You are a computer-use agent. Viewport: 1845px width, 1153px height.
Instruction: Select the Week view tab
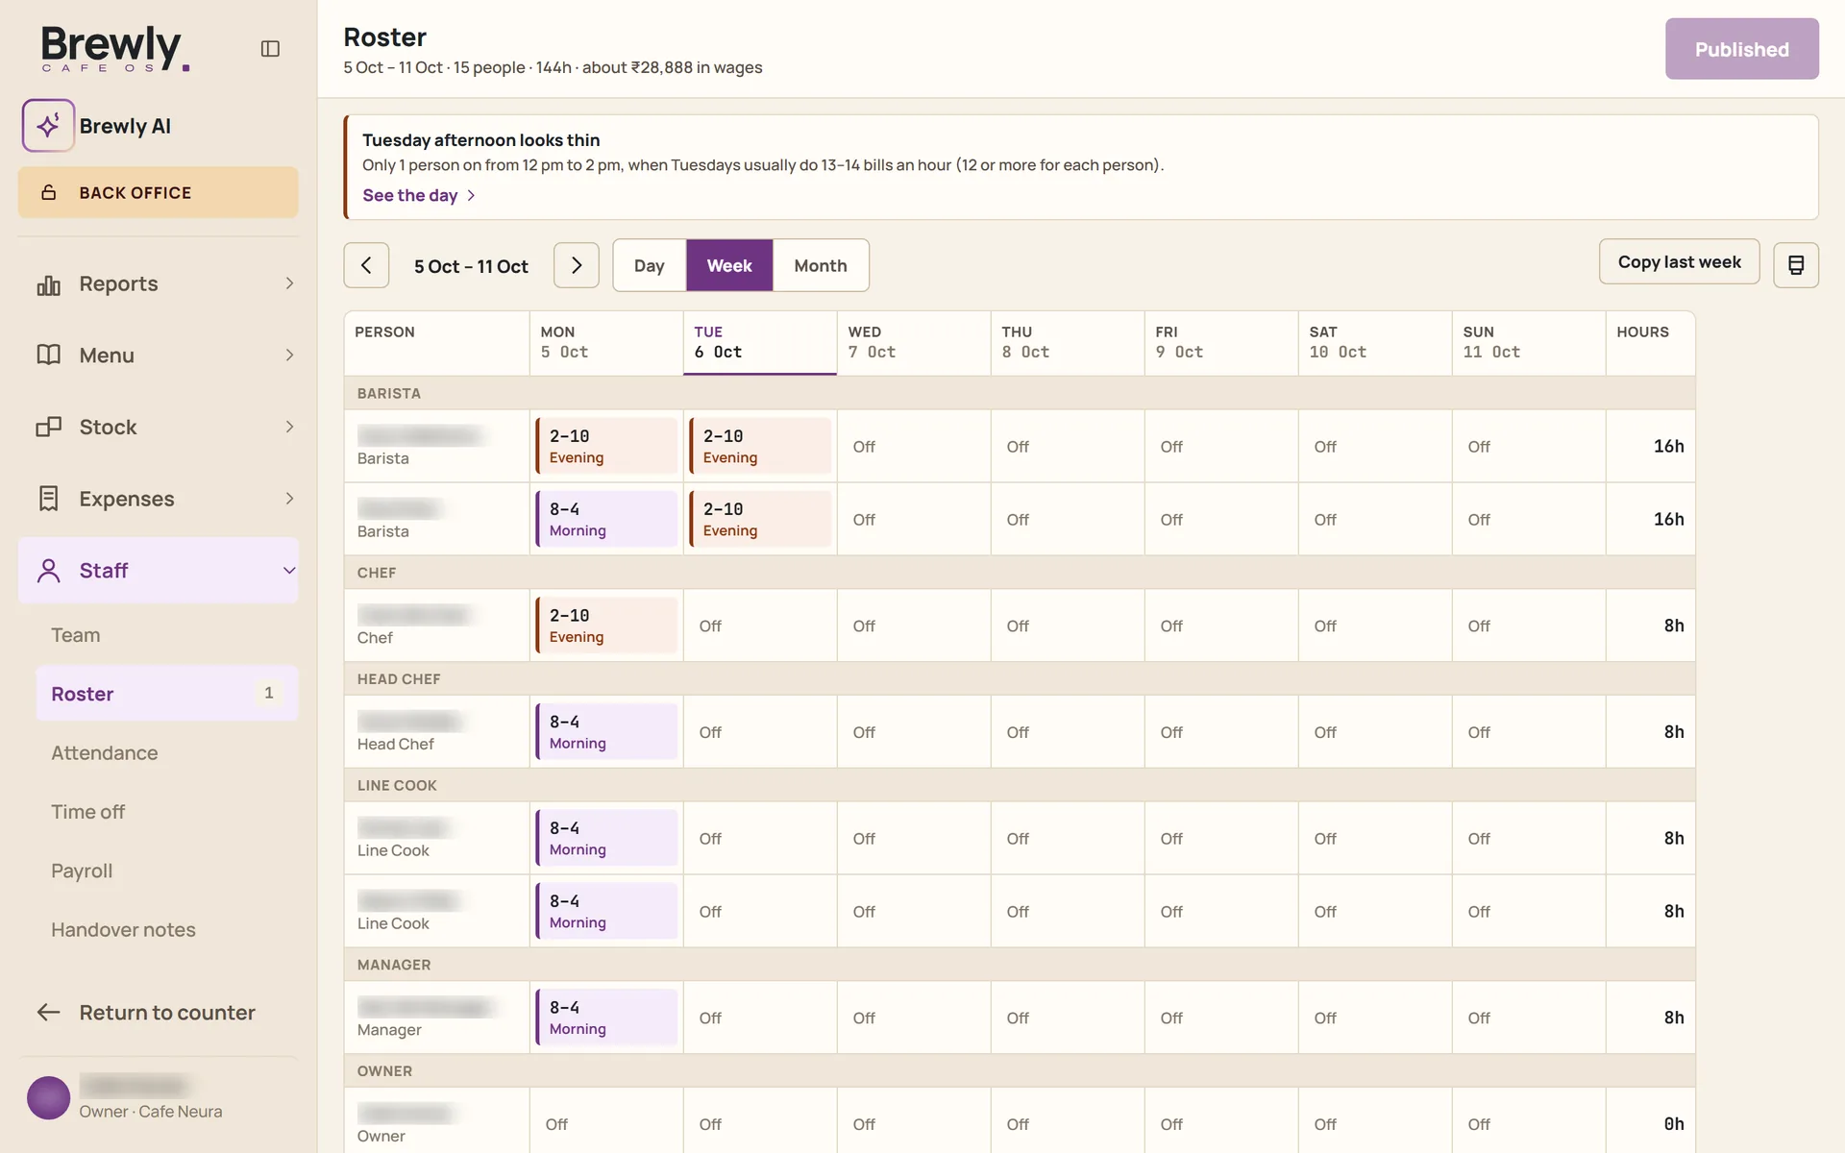[x=729, y=265]
